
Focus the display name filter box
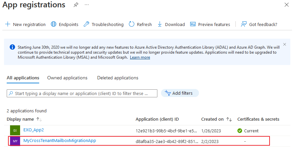tap(82, 93)
